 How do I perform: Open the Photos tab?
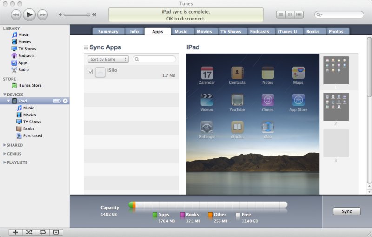tap(336, 32)
